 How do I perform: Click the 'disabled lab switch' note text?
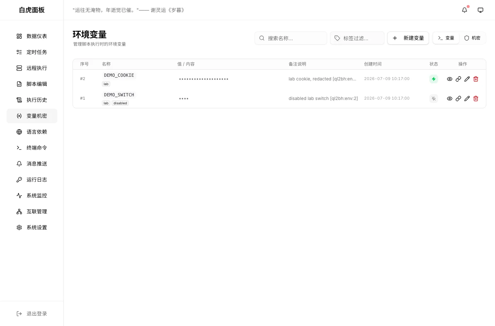point(323,99)
